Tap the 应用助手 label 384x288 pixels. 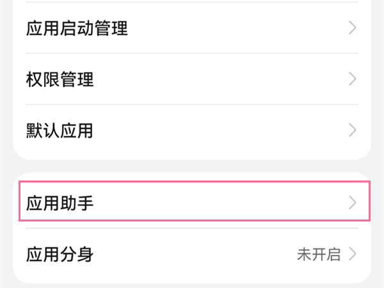60,203
